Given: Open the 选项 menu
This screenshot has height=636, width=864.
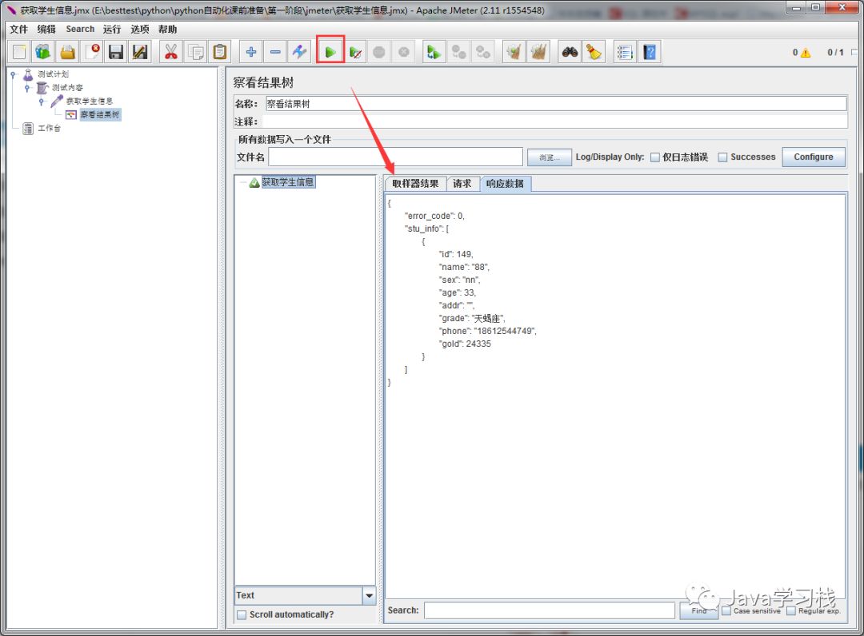Looking at the screenshot, I should pyautogui.click(x=140, y=29).
